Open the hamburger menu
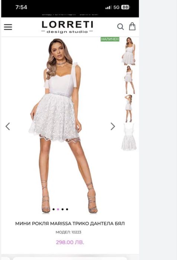The width and height of the screenshot is (177, 260). pos(8,27)
